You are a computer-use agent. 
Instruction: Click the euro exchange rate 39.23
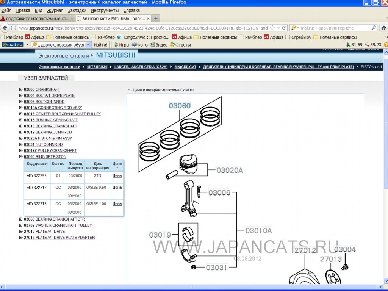(373, 45)
